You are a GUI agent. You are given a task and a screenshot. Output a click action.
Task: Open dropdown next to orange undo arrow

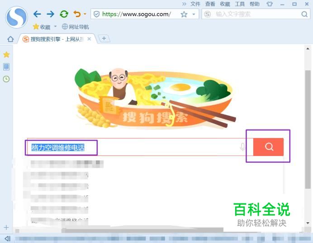pos(85,14)
